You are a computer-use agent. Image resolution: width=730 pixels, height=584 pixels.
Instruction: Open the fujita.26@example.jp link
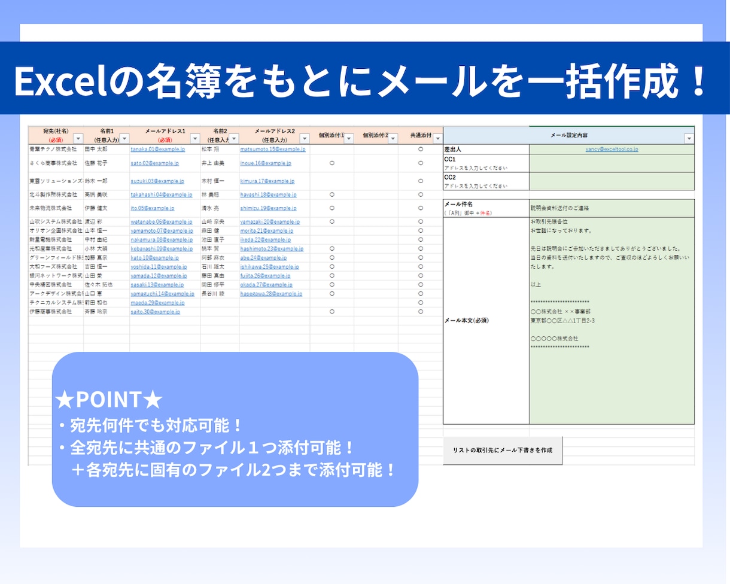coord(266,275)
